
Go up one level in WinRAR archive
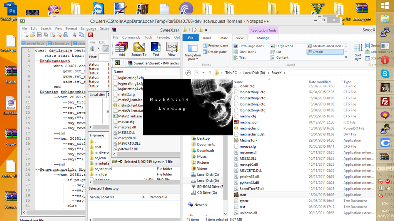tap(117, 63)
